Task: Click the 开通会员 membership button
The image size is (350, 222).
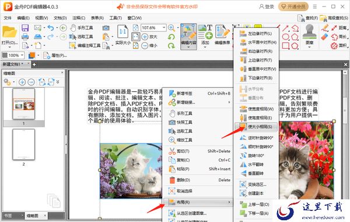Action: (x=293, y=6)
